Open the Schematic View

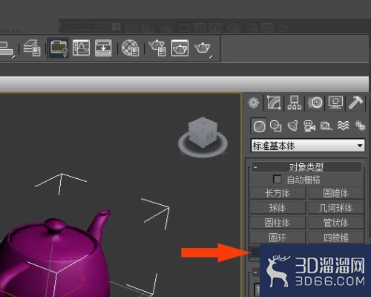point(103,48)
